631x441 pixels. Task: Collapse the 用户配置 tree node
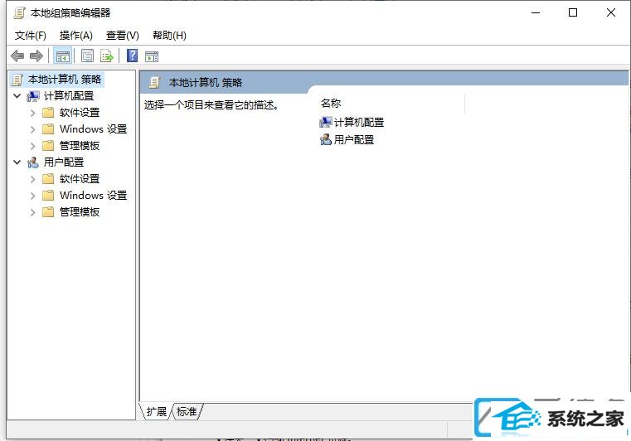[x=17, y=162]
